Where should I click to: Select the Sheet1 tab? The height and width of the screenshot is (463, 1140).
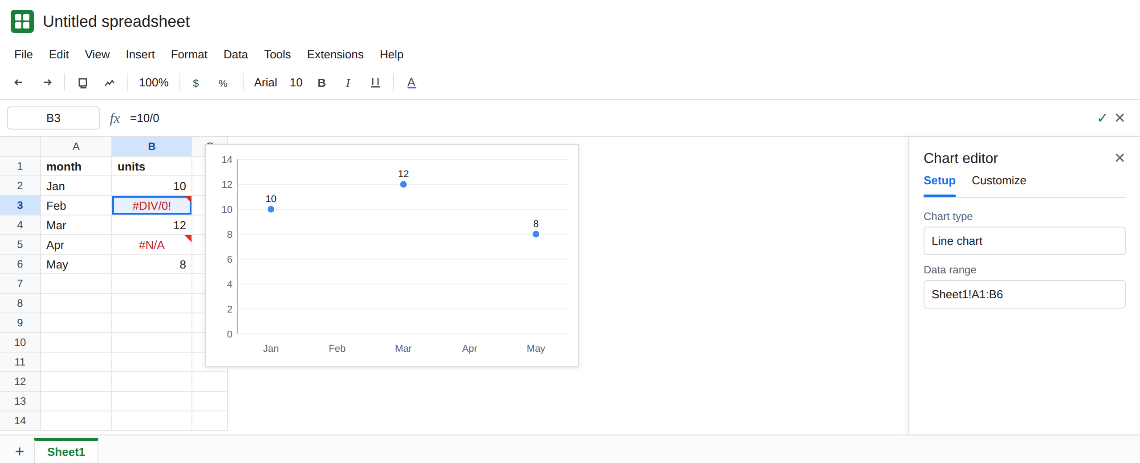[66, 451]
